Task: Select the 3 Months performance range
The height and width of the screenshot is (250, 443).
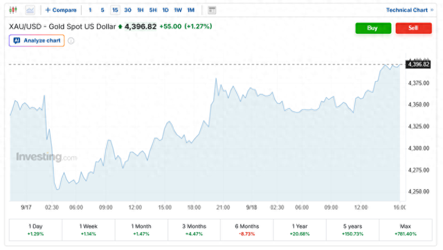Action: 194,230
